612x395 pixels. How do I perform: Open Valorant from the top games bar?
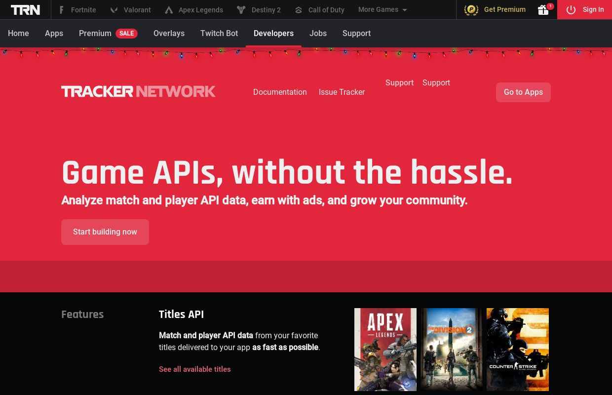130,10
